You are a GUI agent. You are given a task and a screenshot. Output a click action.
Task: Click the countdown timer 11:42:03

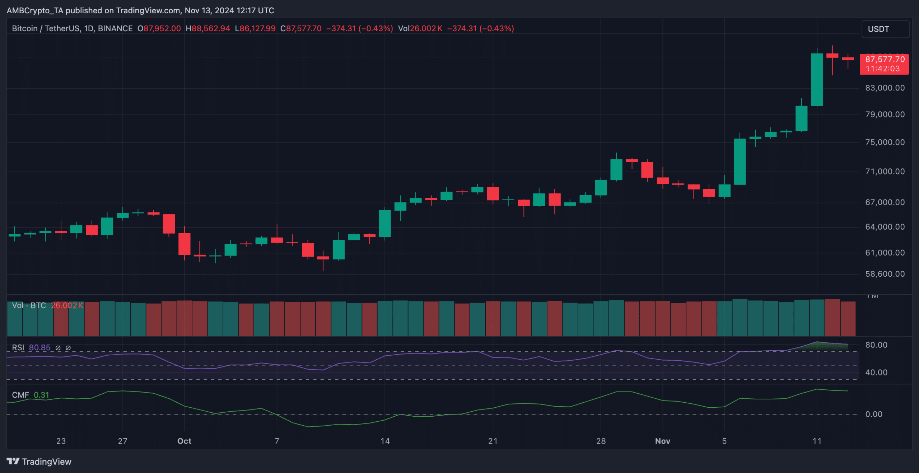click(x=883, y=69)
